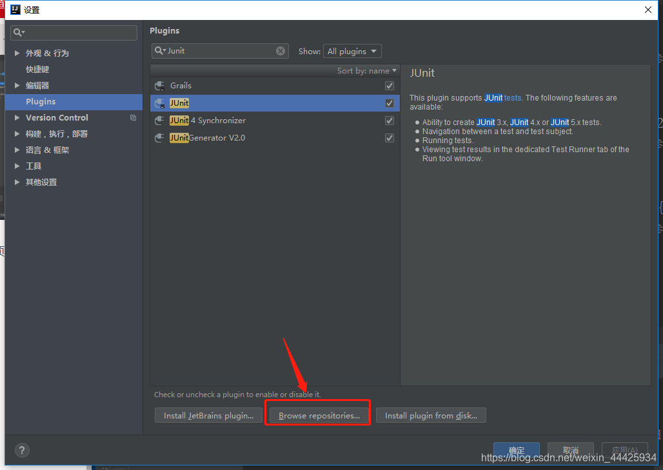This screenshot has width=663, height=470.
Task: Toggle the JUnitGenerator V2.0 checkbox
Action: (390, 138)
